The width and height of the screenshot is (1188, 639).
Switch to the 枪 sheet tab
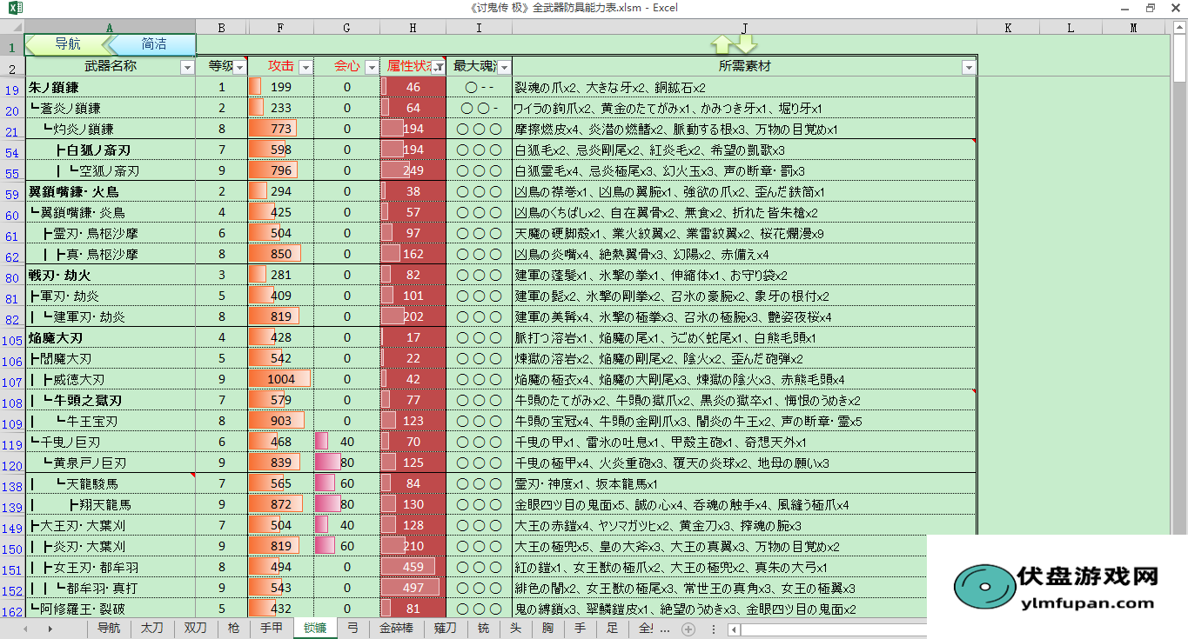(x=233, y=628)
